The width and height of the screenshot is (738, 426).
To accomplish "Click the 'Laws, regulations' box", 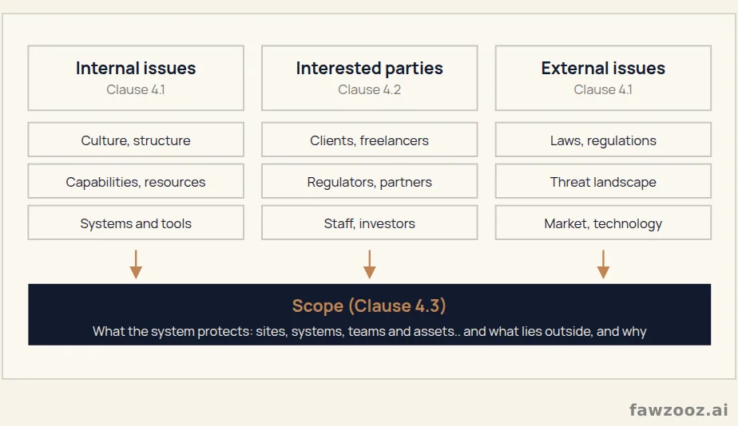I will click(603, 140).
